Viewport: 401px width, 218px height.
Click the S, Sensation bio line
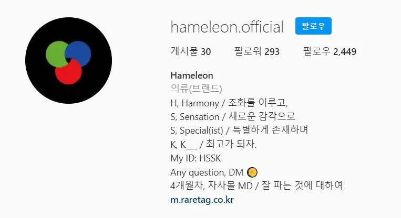click(233, 116)
